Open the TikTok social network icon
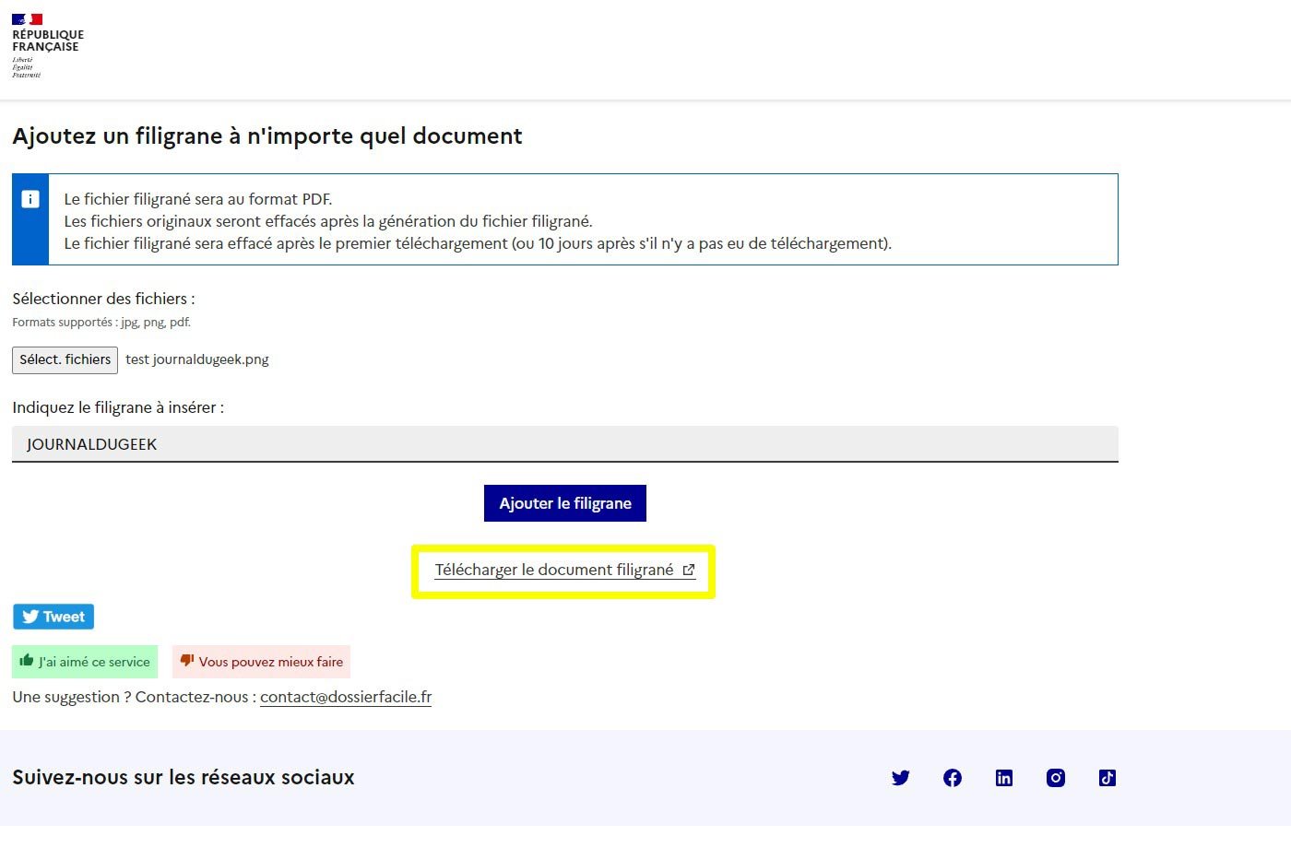Screen dimensions: 1291x859 pyautogui.click(x=1107, y=778)
